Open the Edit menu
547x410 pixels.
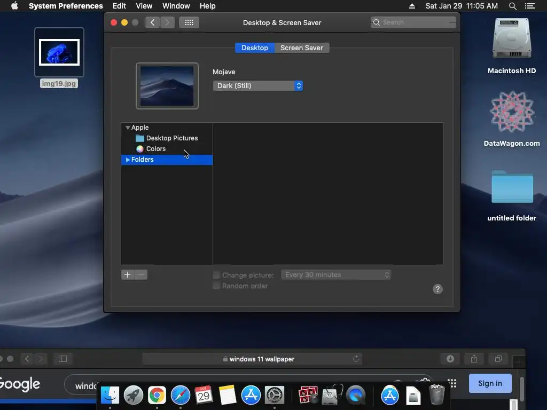(119, 6)
